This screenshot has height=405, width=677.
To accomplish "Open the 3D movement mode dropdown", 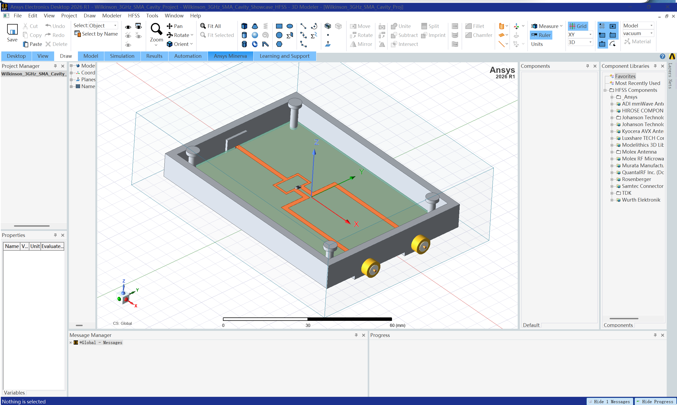I will 580,42.
